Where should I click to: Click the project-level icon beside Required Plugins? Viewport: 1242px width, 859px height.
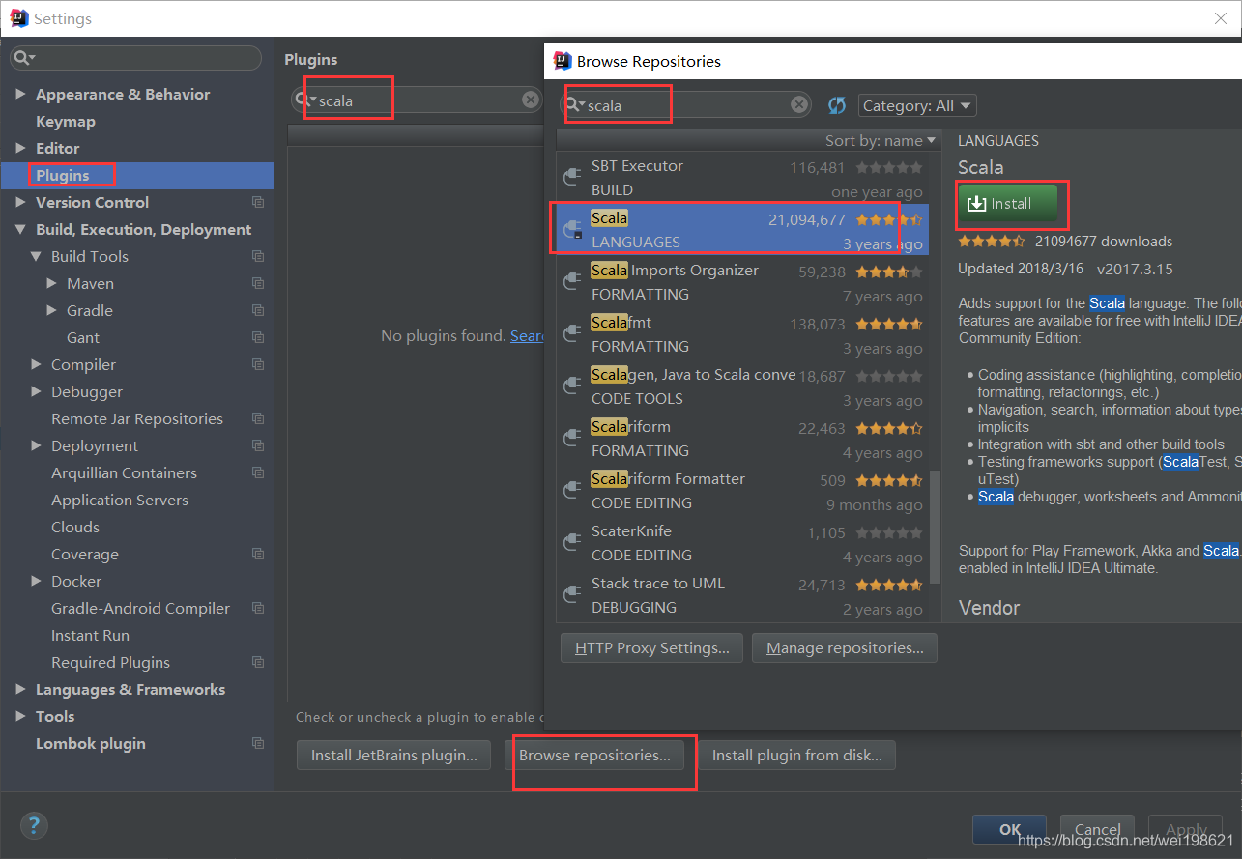258,662
